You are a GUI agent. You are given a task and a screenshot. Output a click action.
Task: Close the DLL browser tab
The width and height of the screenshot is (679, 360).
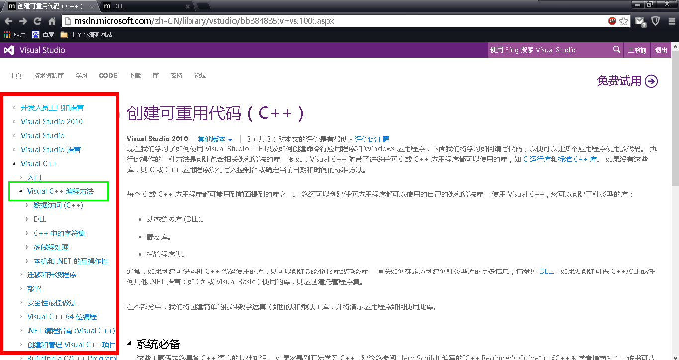coord(187,6)
